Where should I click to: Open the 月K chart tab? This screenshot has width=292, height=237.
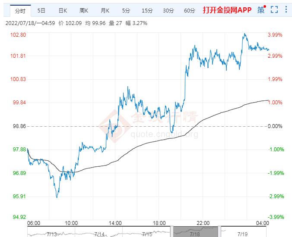tap(105, 11)
